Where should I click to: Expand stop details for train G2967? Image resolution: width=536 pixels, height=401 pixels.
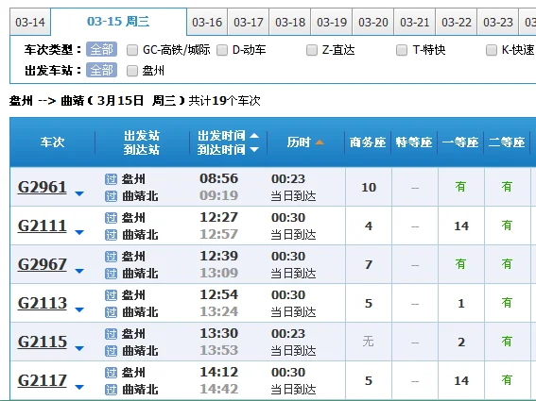pos(79,272)
